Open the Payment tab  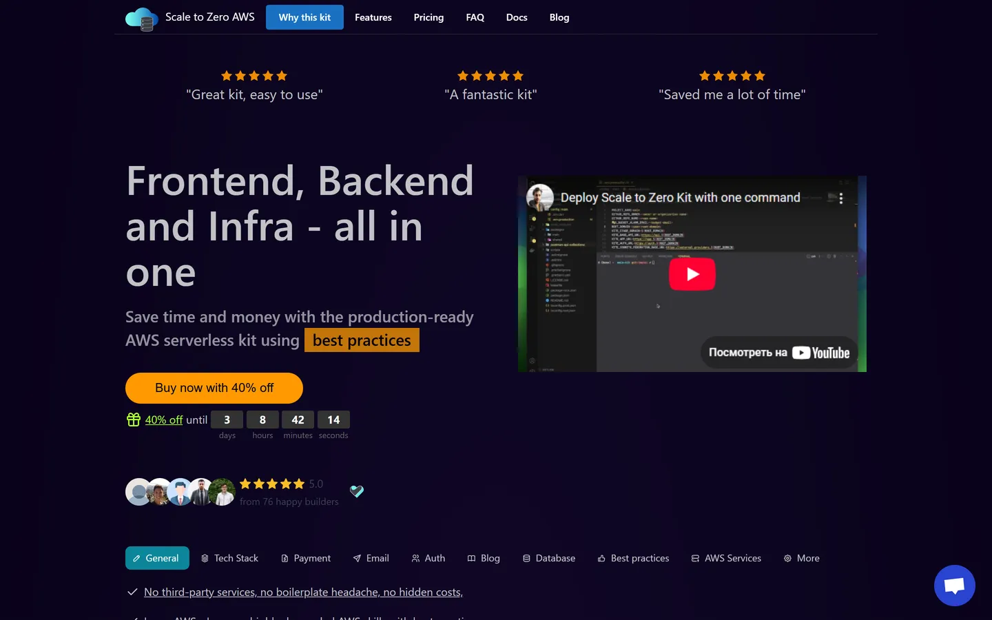[306, 558]
